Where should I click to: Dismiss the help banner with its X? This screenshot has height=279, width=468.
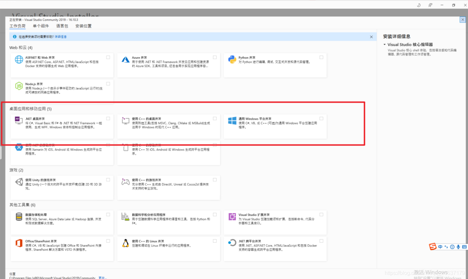point(372,37)
